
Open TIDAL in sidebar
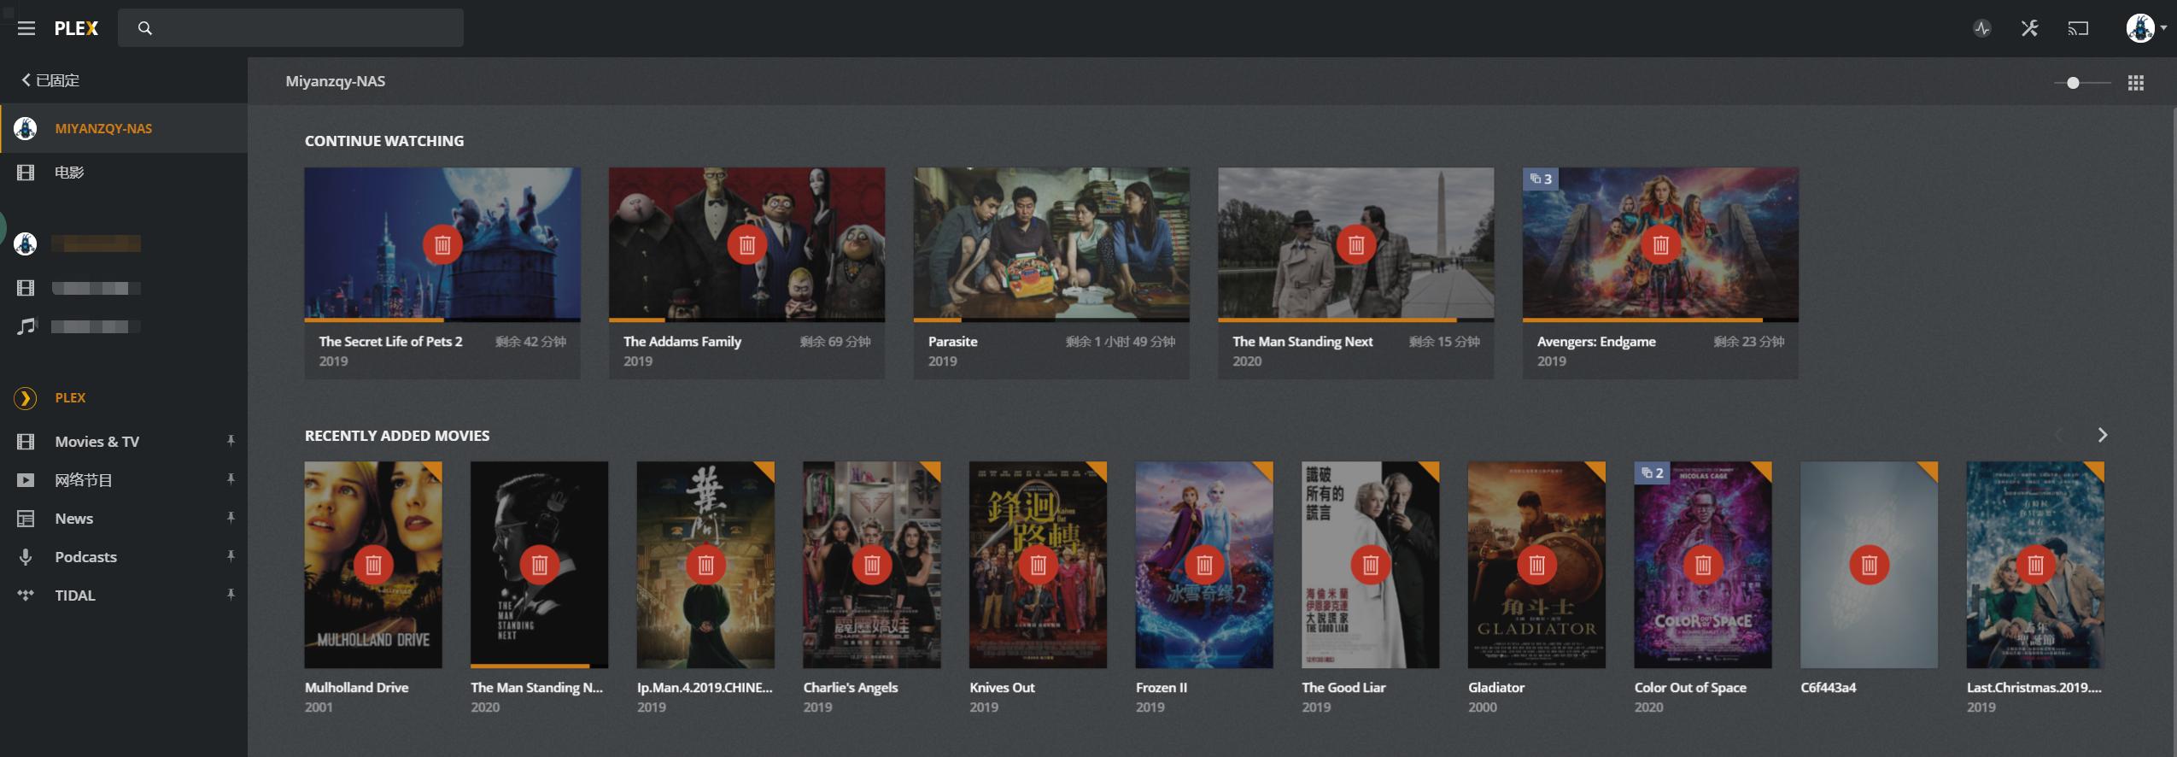pos(75,596)
